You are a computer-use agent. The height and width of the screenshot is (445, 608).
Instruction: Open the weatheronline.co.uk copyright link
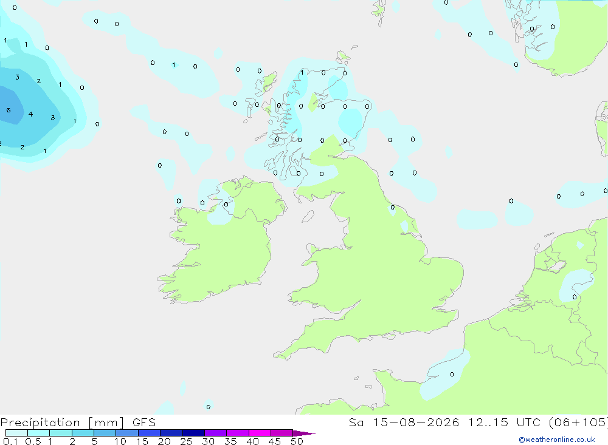pyautogui.click(x=556, y=440)
